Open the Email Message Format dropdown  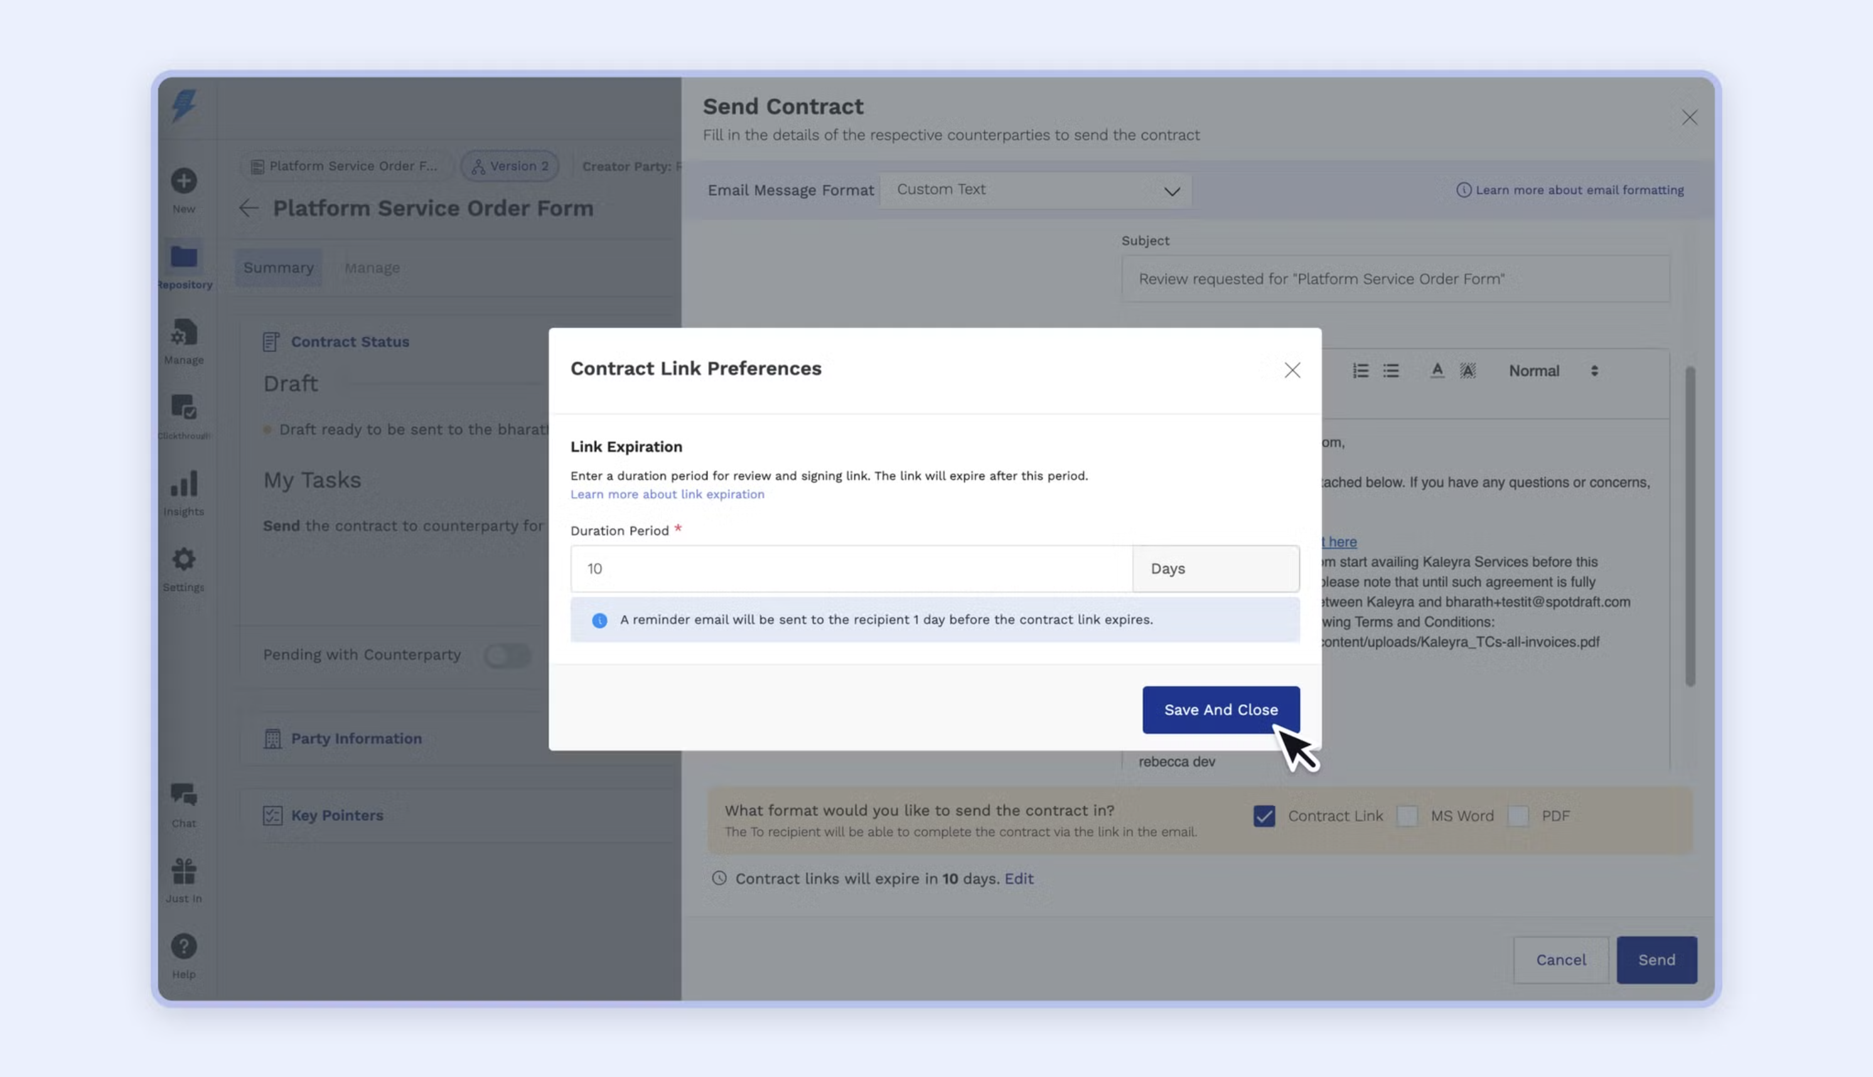click(1035, 190)
